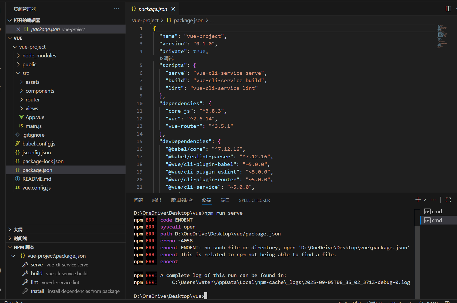Click Vue icon next to App.vue
The image size is (457, 303).
coord(21,117)
